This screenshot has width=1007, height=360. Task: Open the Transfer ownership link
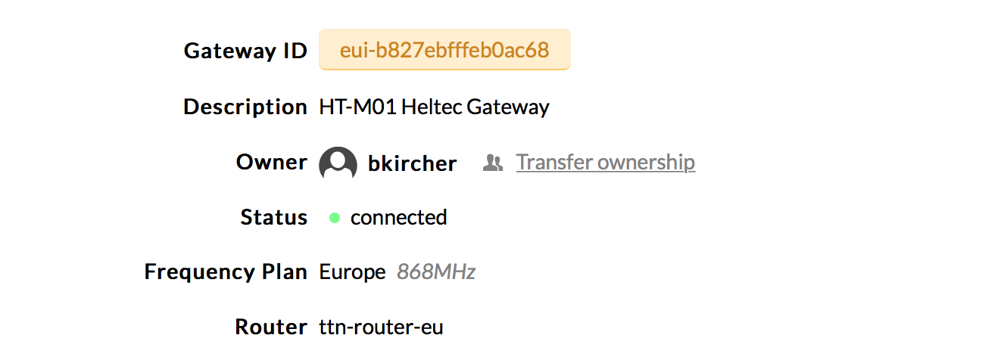coord(606,162)
